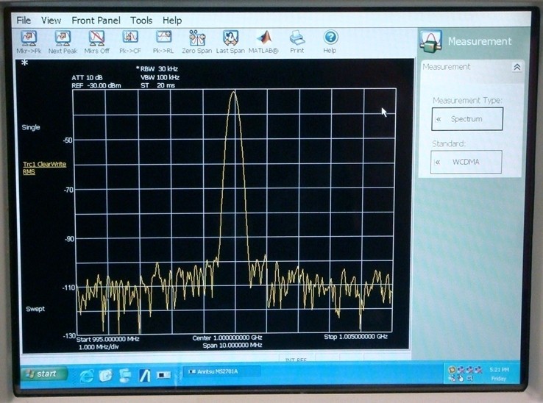Open the File menu
This screenshot has height=403, width=543.
pos(24,21)
